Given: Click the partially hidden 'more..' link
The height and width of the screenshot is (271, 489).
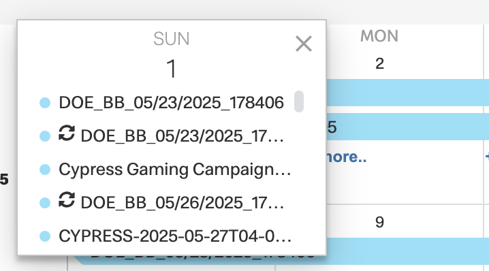Looking at the screenshot, I should pos(346,157).
